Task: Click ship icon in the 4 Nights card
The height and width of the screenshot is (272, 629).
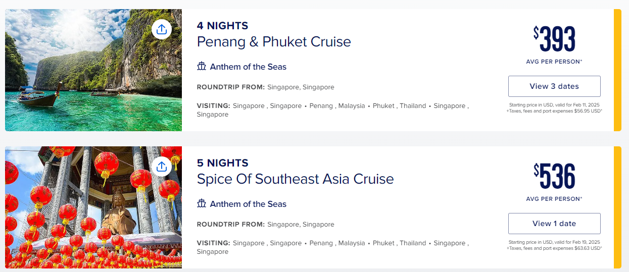Action: (202, 67)
